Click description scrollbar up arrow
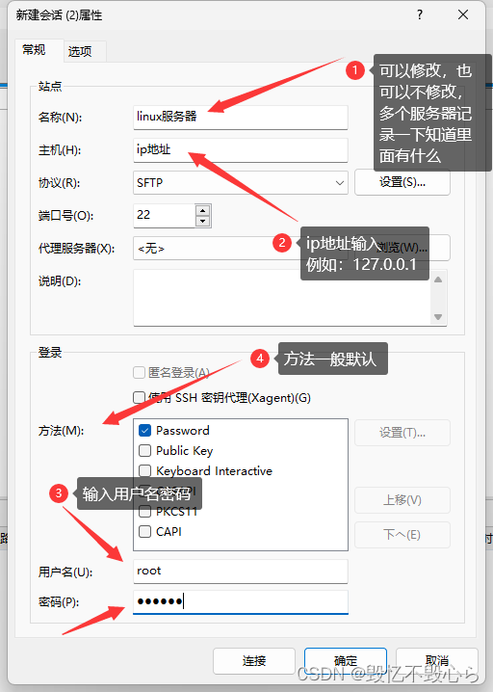The width and height of the screenshot is (493, 692). tap(438, 279)
